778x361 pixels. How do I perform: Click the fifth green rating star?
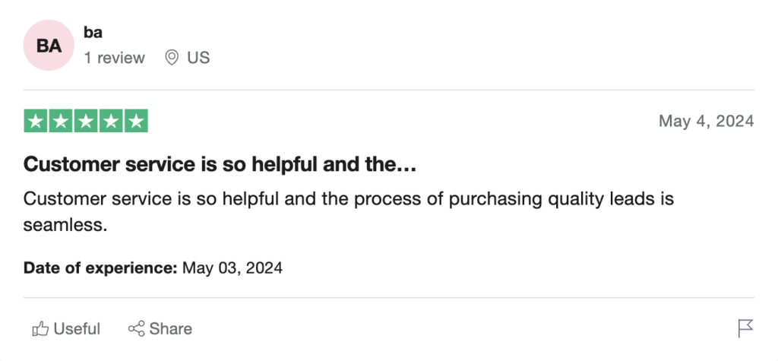pyautogui.click(x=136, y=121)
